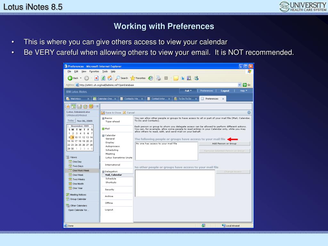Open the File menu
This screenshot has width=328, height=246.
[69, 71]
